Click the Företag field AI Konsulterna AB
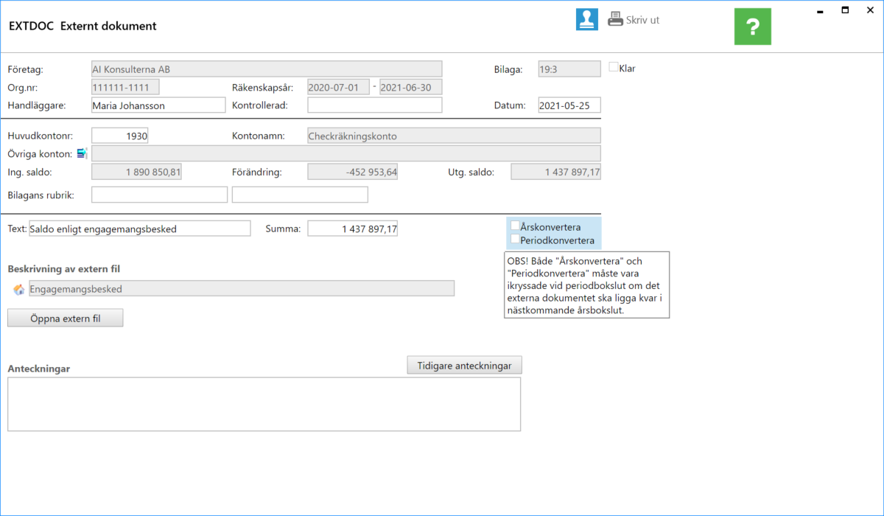This screenshot has width=884, height=516. (x=266, y=69)
